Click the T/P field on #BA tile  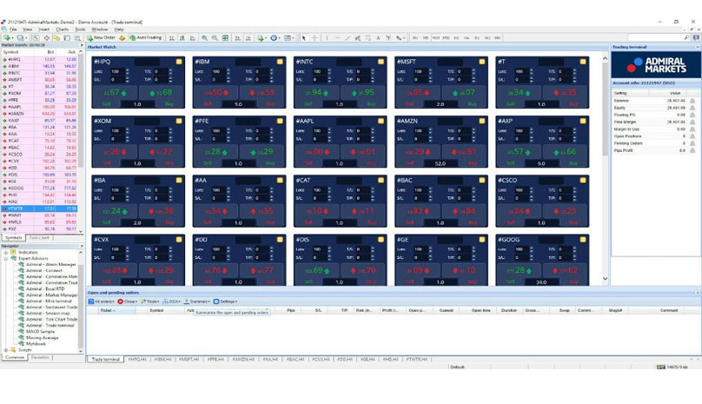click(x=160, y=198)
